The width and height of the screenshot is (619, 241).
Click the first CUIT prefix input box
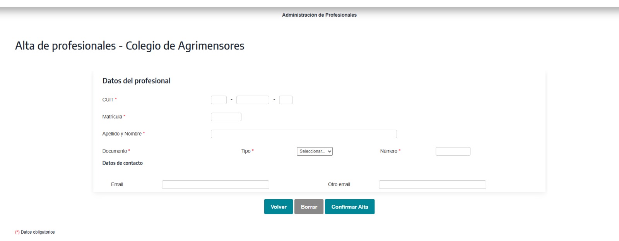[219, 100]
